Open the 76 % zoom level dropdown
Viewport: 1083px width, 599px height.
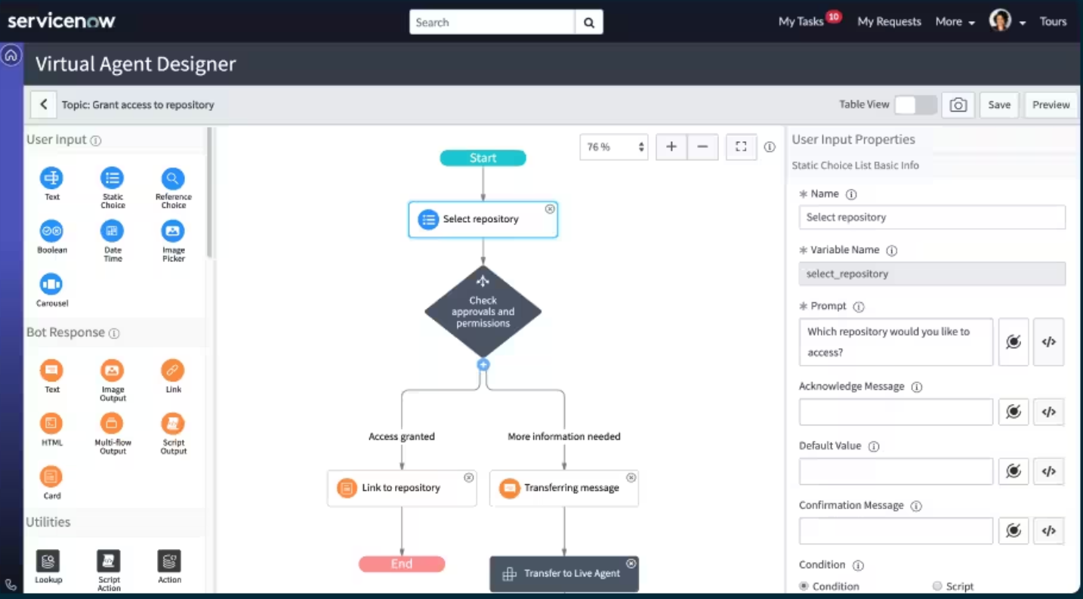click(614, 147)
